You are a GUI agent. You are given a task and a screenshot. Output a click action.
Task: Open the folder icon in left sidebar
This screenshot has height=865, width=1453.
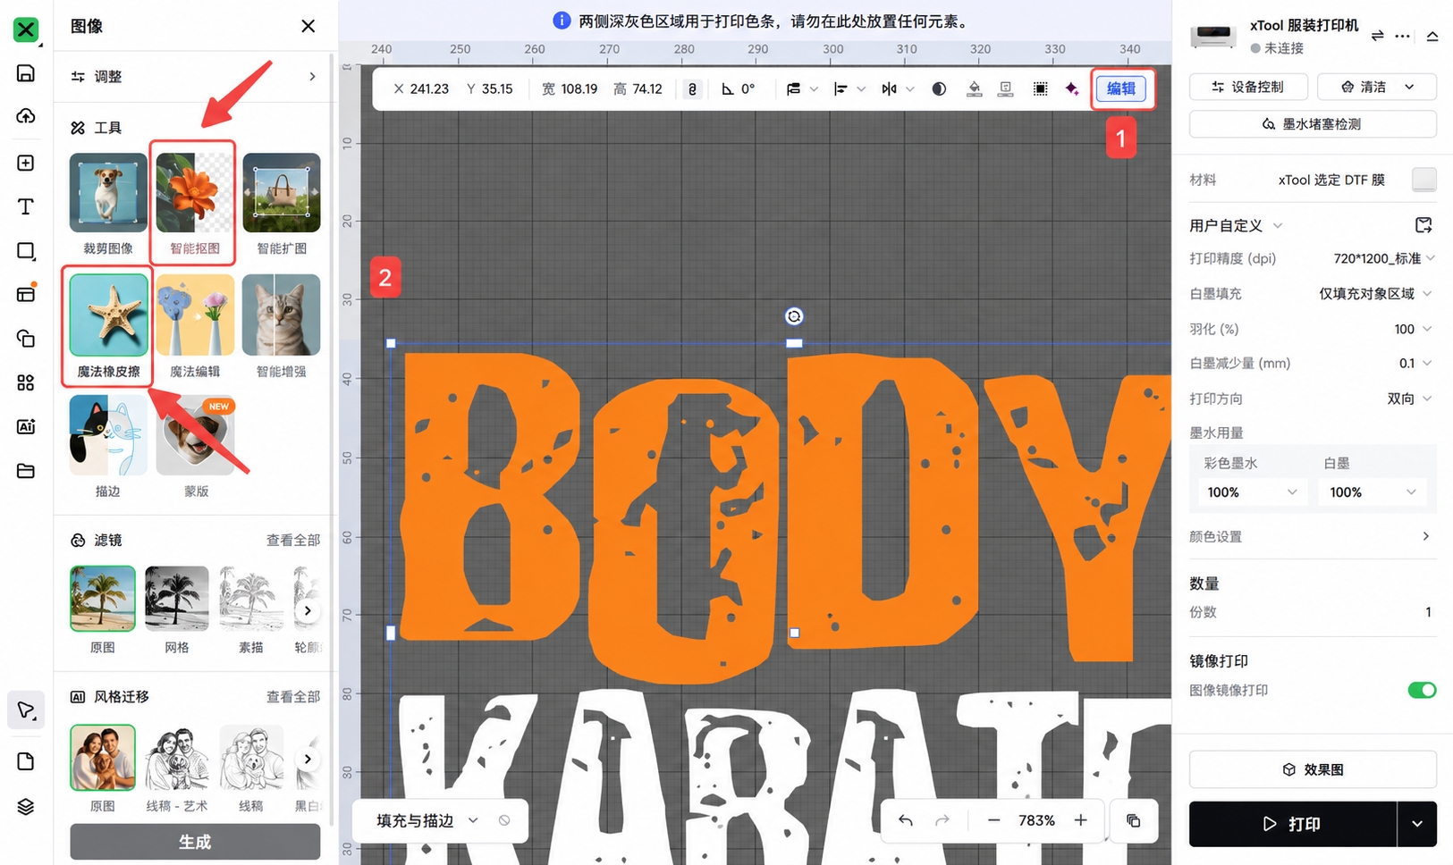pos(26,471)
